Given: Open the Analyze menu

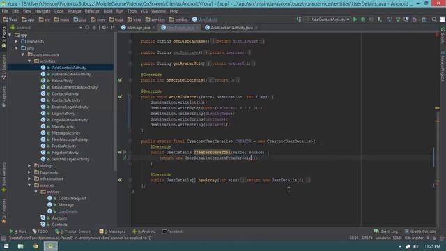Looking at the screenshot, I should pos(75,11).
